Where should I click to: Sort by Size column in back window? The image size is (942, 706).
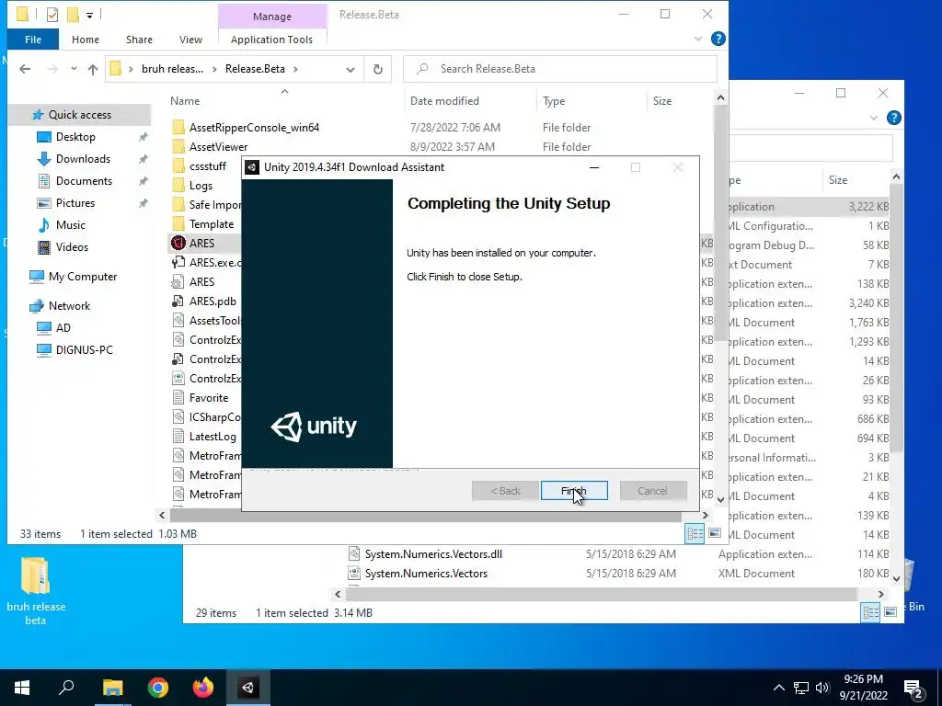(x=837, y=180)
